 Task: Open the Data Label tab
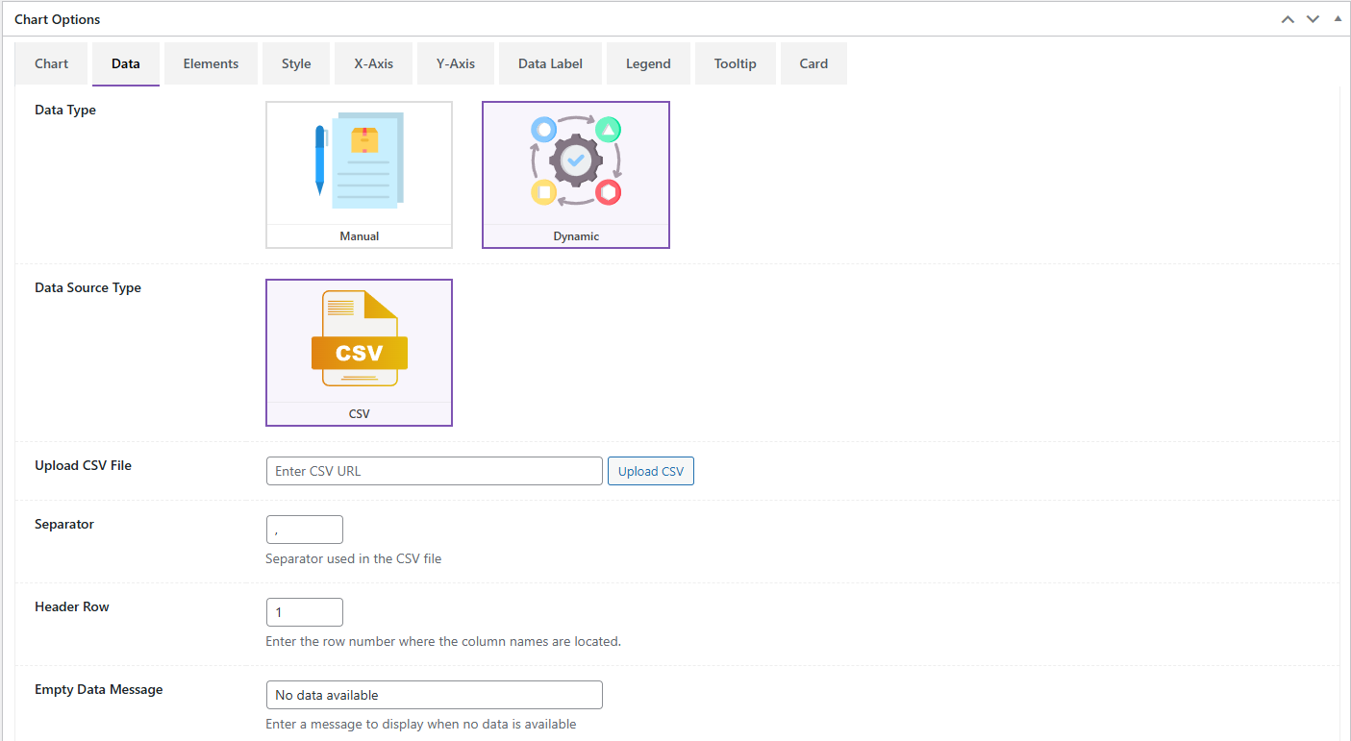550,63
